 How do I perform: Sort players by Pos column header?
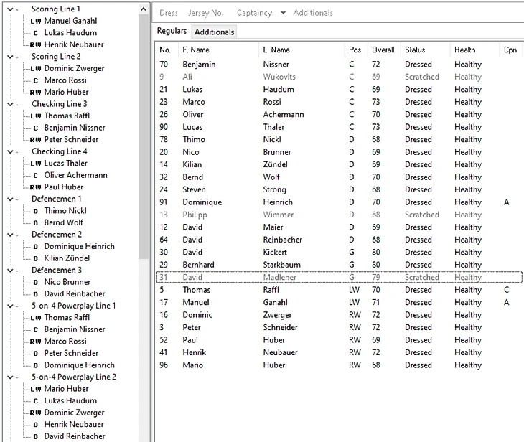tap(355, 50)
